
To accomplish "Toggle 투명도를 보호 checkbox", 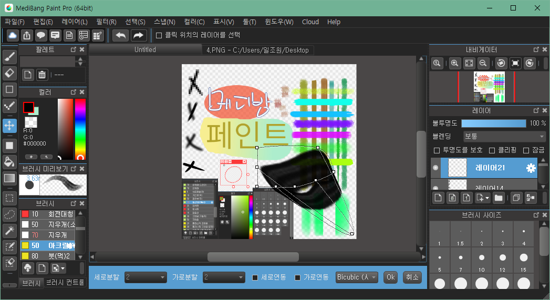I will pyautogui.click(x=437, y=151).
